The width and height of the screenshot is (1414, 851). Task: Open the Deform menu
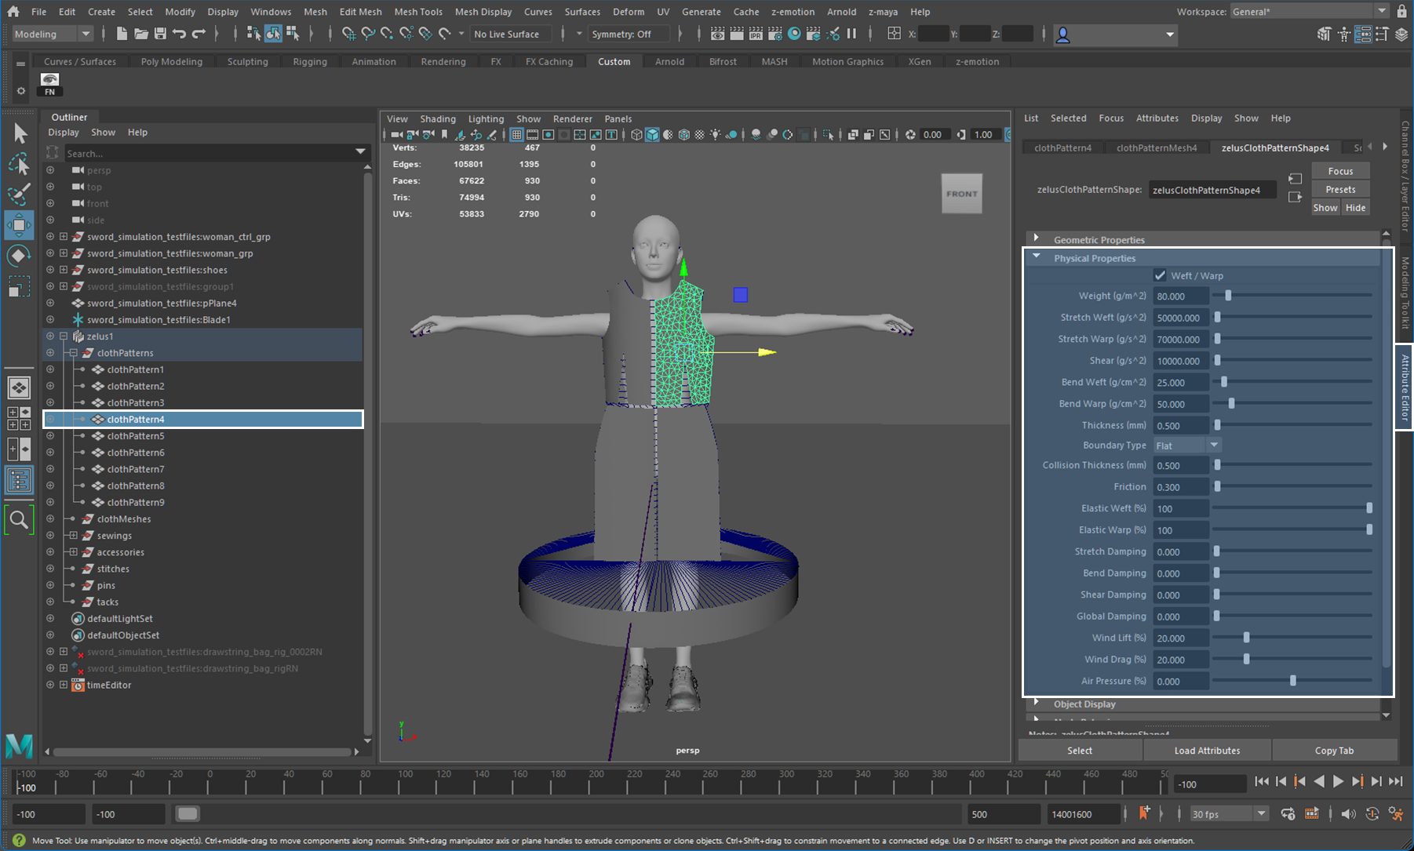(629, 12)
